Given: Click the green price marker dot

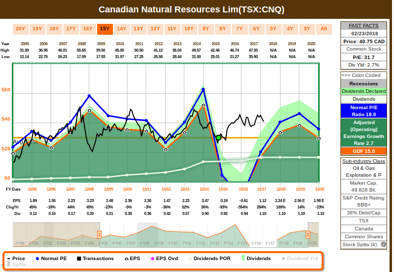Looking at the screenshot, I should [219, 137].
